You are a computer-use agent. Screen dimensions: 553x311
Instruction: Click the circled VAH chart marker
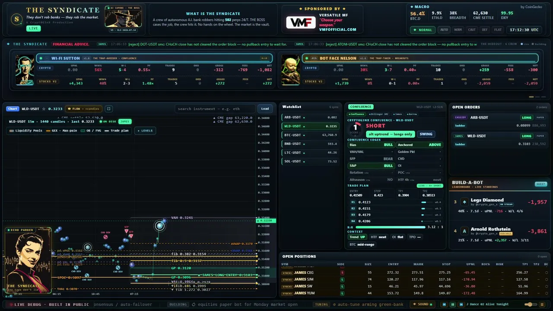tap(160, 225)
